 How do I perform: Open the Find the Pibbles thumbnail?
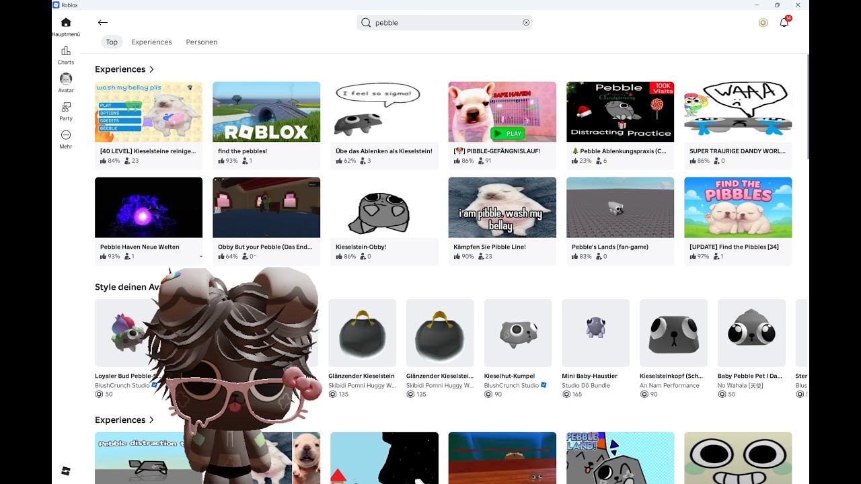click(x=738, y=207)
